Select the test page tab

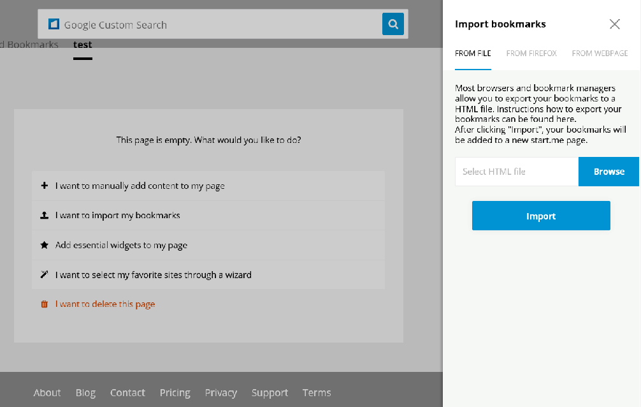(x=82, y=45)
